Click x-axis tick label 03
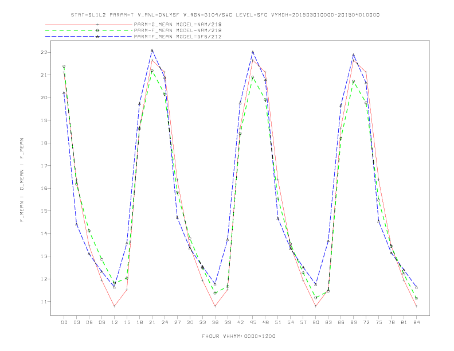This screenshot has width=454, height=351. tap(76, 322)
